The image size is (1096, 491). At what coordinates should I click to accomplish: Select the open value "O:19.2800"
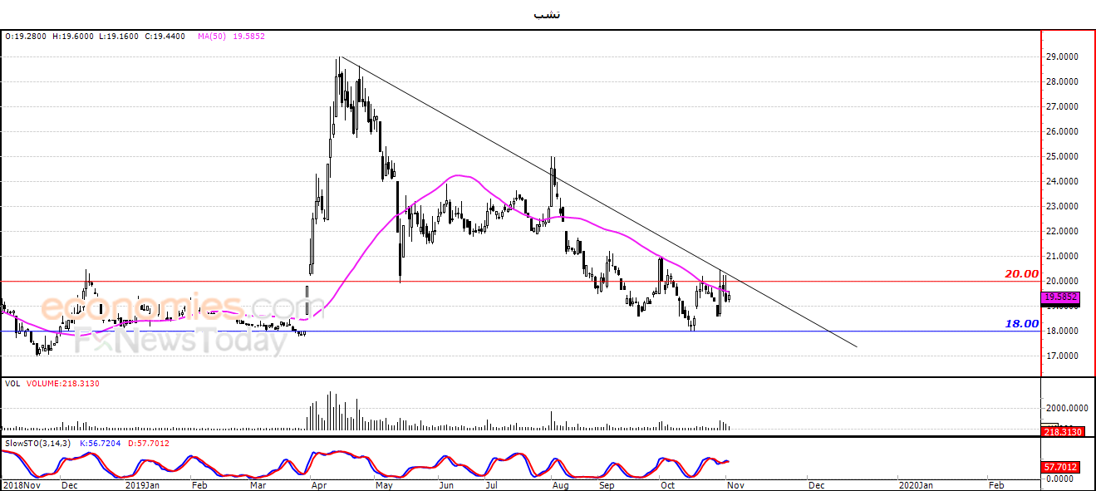coord(25,37)
